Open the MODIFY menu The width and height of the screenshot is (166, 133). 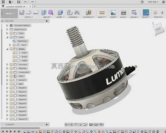coord(60,17)
